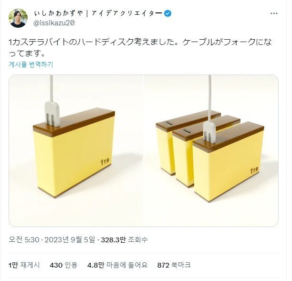This screenshot has height=281, width=292.
Task: Open the author's profile avatar
Action: (x=18, y=18)
